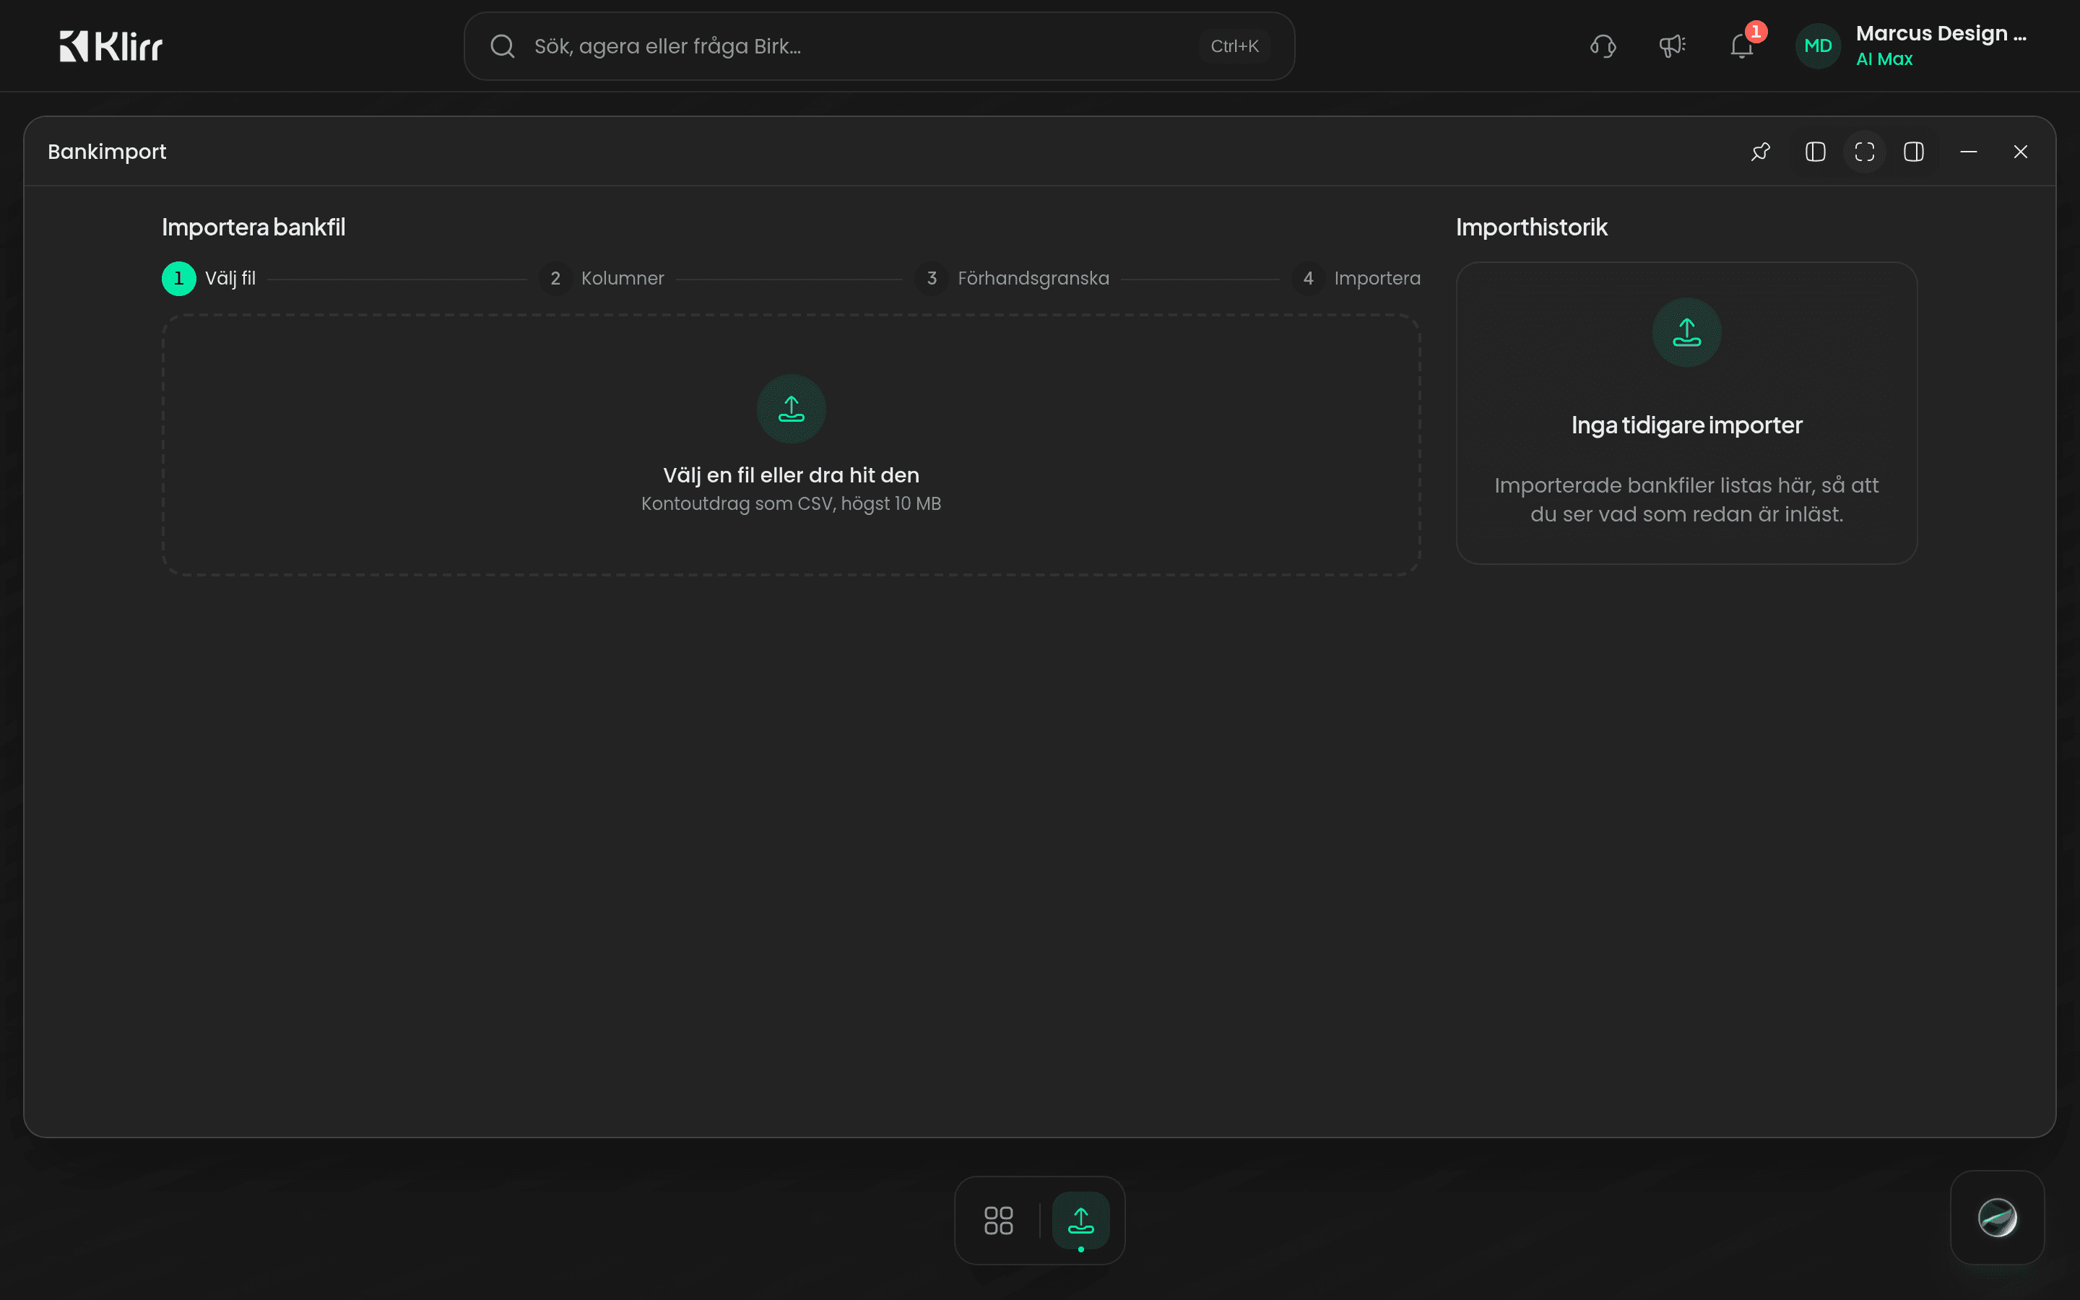Viewport: 2080px width, 1300px height.
Task: Click the Ctrl+K shortcut badge
Action: tap(1234, 46)
